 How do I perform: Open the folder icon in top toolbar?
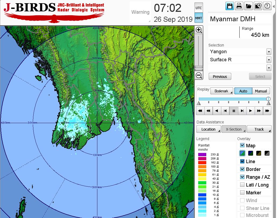[x=248, y=6]
